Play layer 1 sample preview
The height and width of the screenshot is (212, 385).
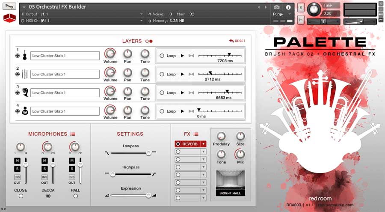coord(182,56)
